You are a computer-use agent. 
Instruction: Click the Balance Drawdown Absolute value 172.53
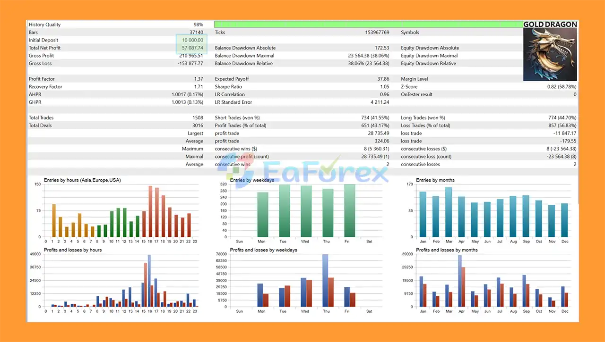382,48
